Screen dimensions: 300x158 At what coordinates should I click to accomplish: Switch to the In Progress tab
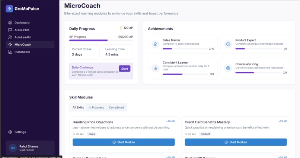(96, 107)
